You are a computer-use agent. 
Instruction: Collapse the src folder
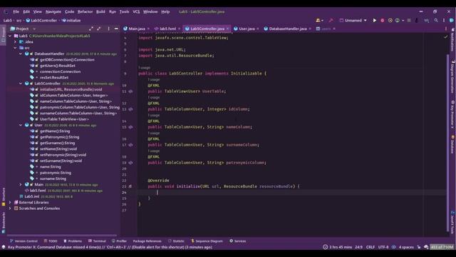(x=15, y=48)
